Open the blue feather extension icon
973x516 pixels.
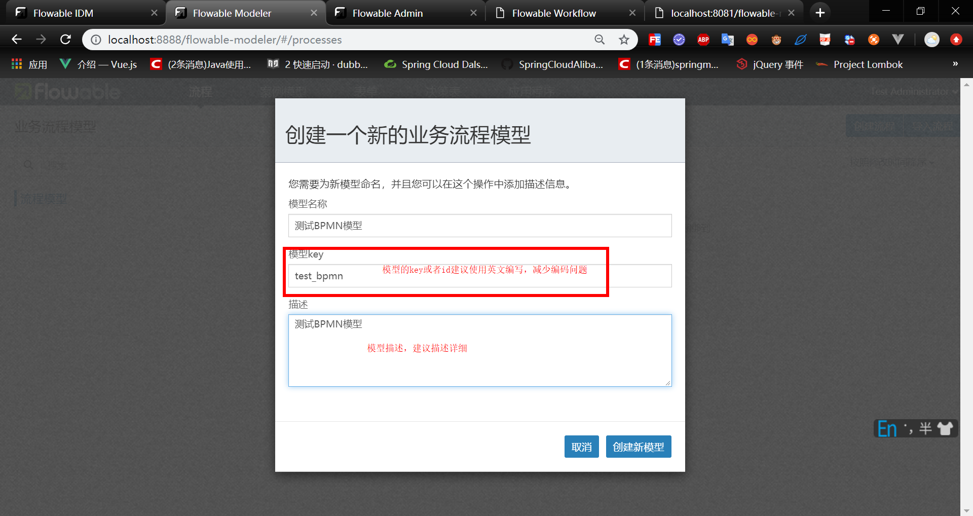tap(801, 40)
